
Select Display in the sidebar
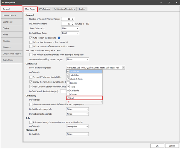coord(12,28)
